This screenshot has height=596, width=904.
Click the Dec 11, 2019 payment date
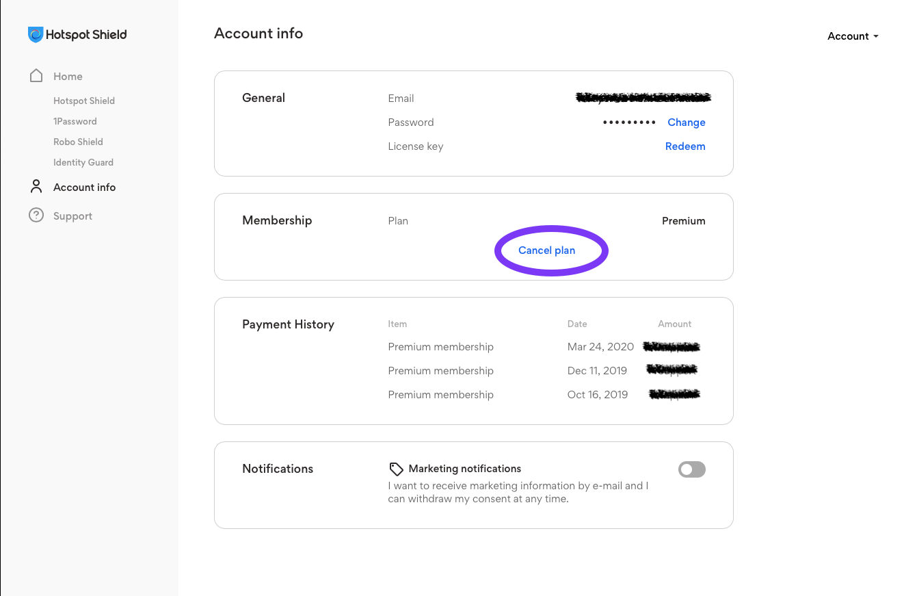pos(597,371)
